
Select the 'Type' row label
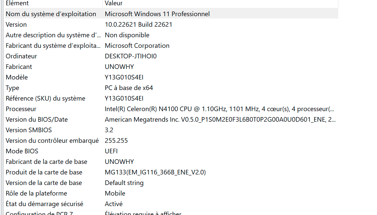coord(12,88)
